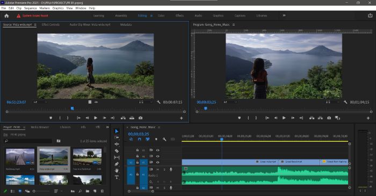
Task: Switch to Effect Controls tab
Action: click(50, 25)
